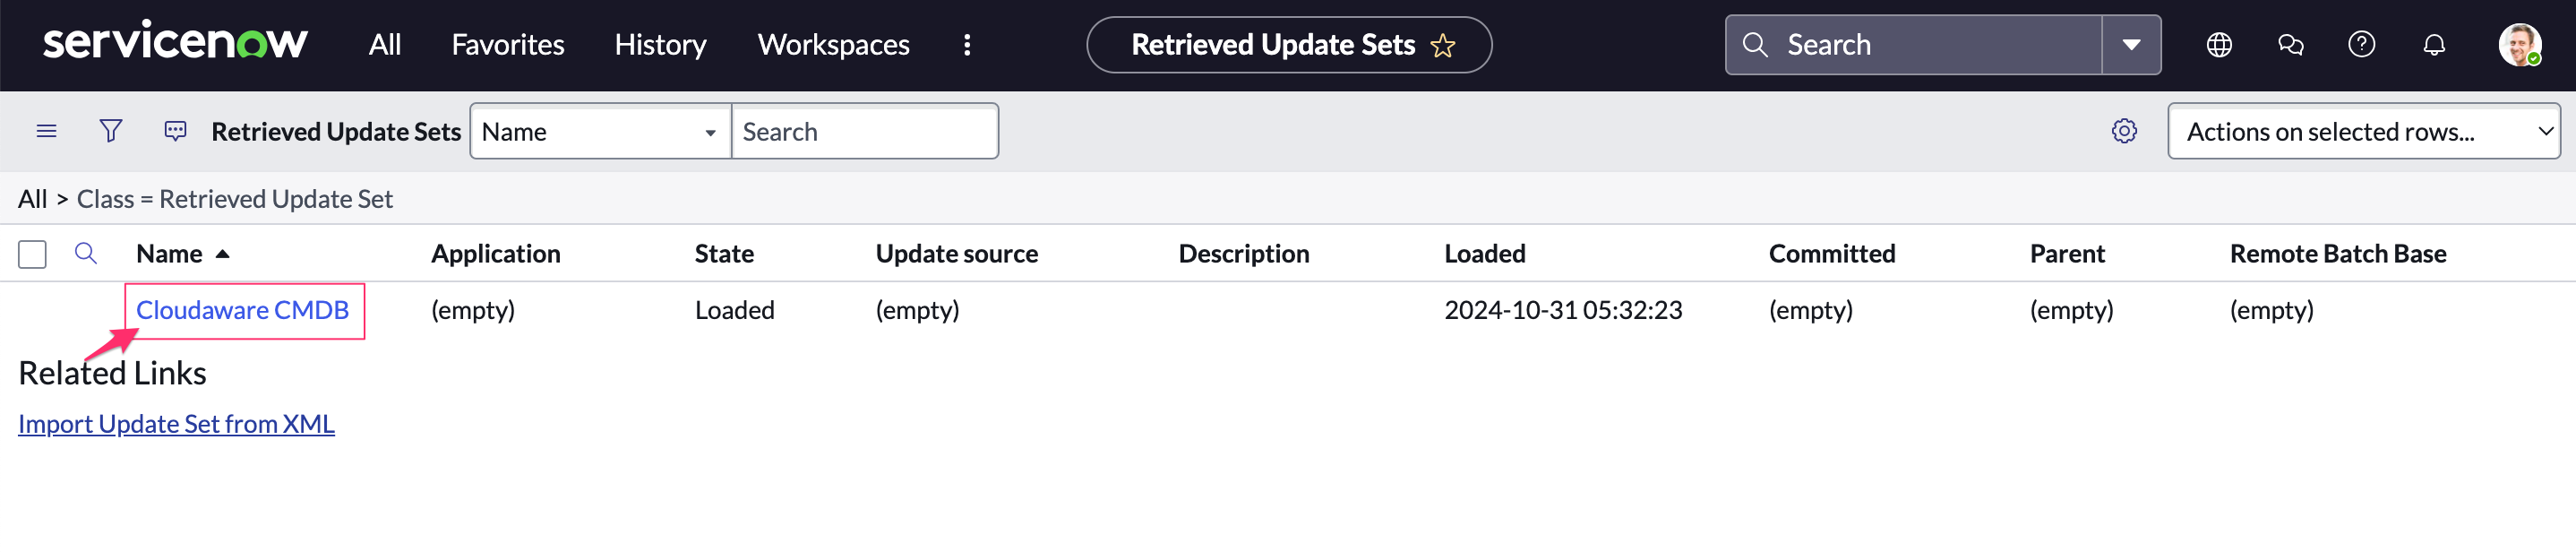The width and height of the screenshot is (2576, 552).
Task: Open the globe scope picker icon
Action: tap(2219, 45)
